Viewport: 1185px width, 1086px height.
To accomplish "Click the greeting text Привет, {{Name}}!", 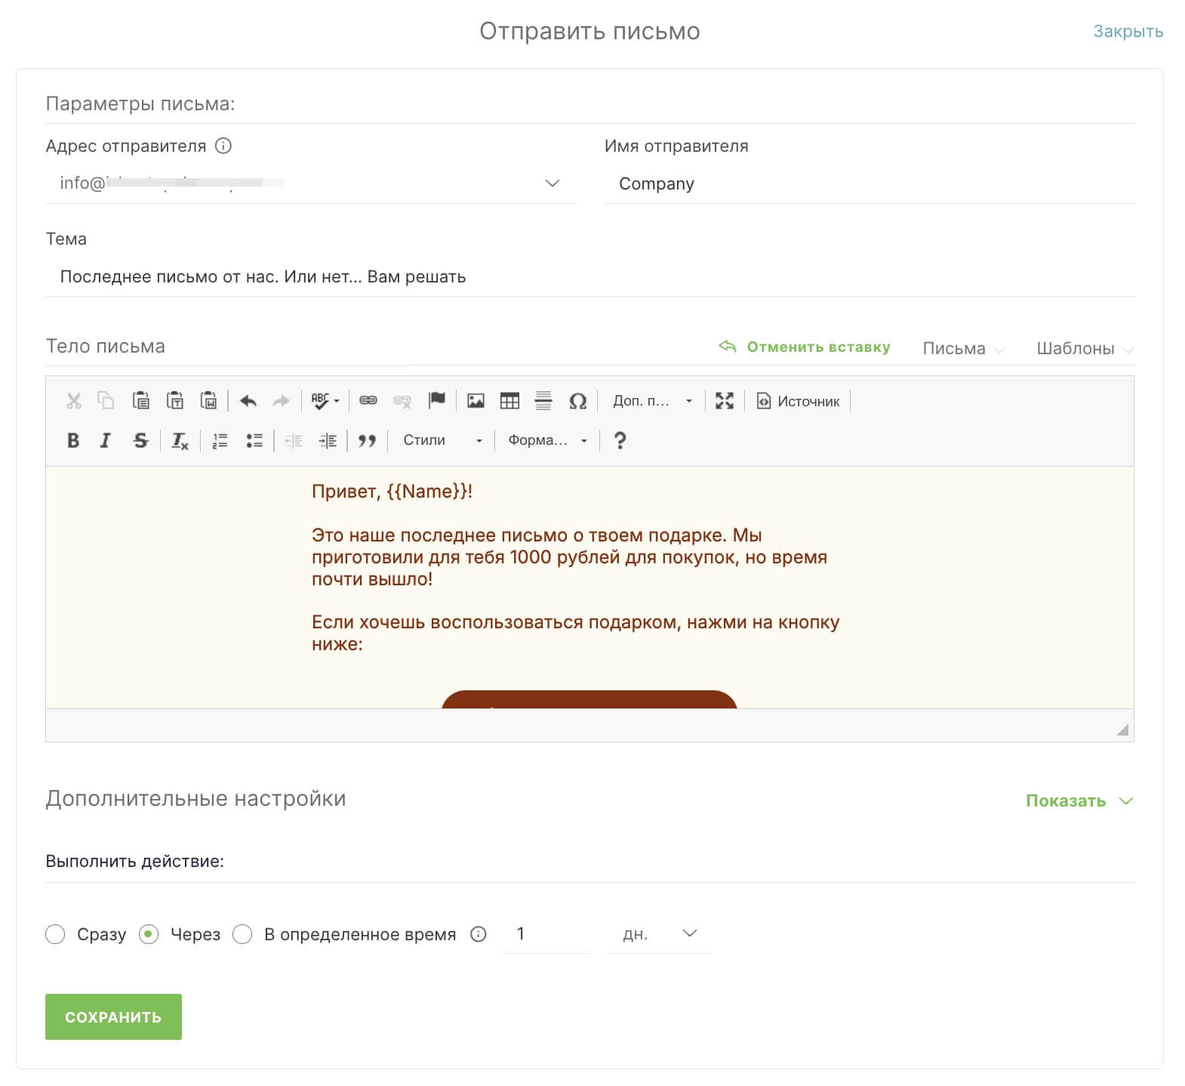I will click(x=392, y=492).
